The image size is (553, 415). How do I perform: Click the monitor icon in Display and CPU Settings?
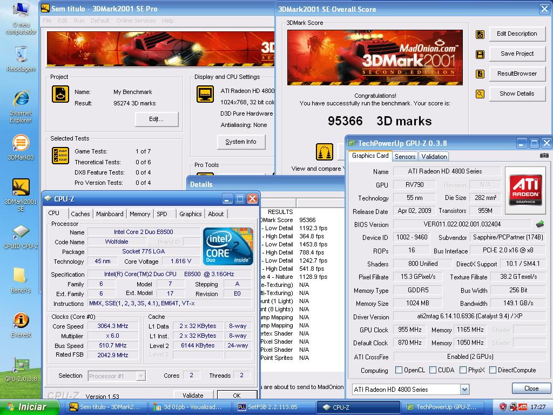pos(205,94)
